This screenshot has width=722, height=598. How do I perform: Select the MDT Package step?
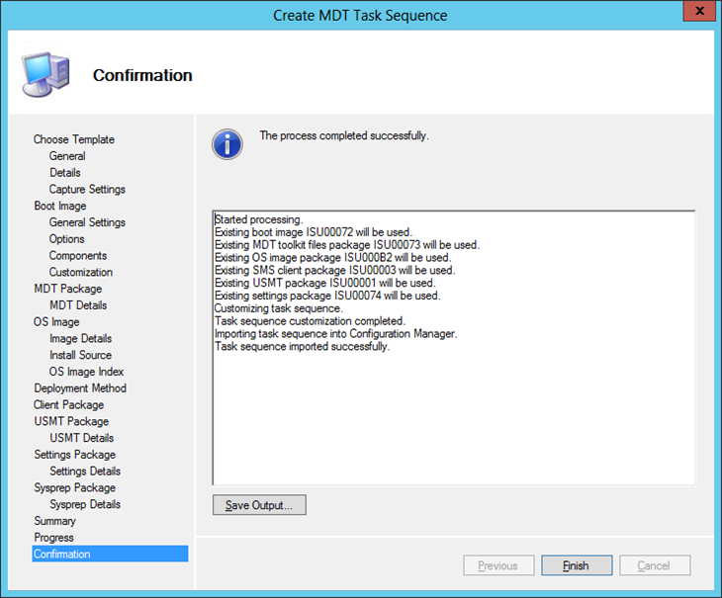pos(67,289)
